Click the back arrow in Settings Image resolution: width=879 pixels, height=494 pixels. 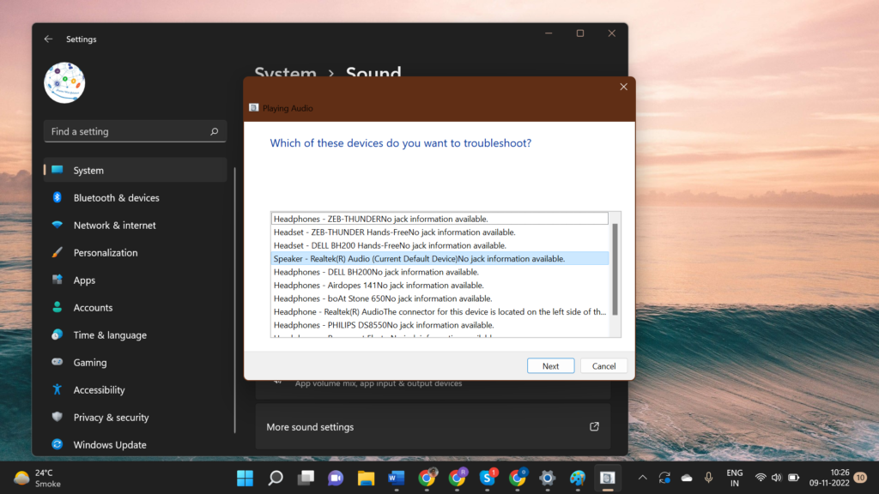click(x=48, y=39)
